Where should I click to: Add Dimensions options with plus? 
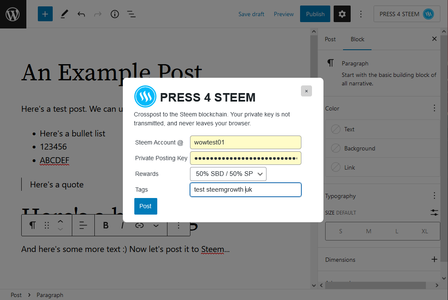pos(434,259)
